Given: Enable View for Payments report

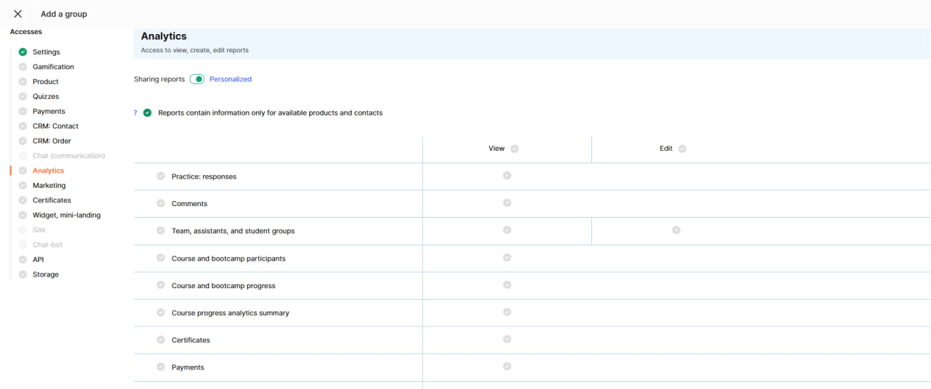Looking at the screenshot, I should tap(507, 367).
